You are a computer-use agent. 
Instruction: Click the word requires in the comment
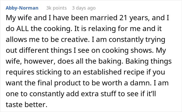pyautogui.click(x=20, y=72)
